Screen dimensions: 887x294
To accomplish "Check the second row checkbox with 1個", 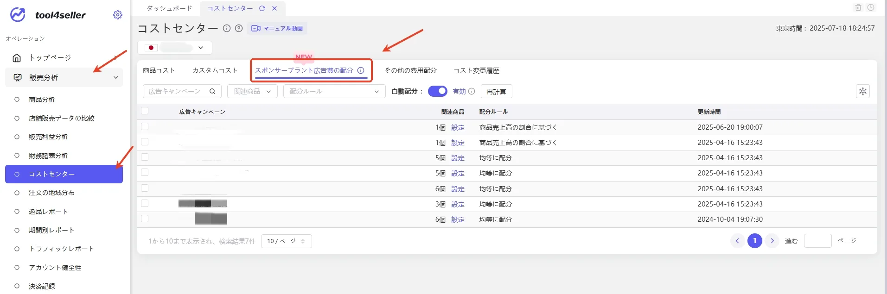I will [145, 142].
